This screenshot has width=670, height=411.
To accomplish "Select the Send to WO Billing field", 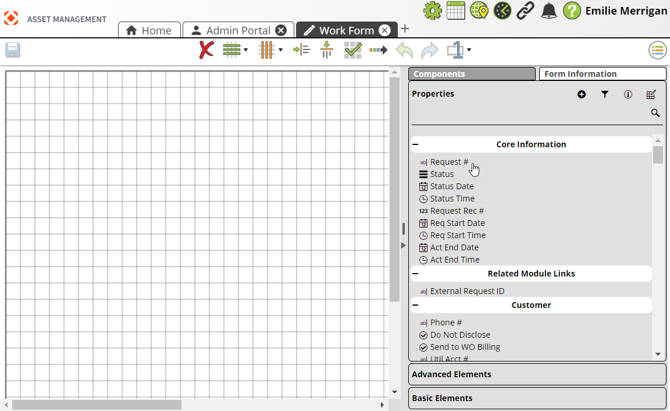I will (x=465, y=347).
